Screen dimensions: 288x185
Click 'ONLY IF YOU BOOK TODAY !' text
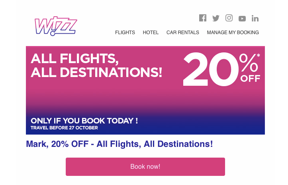[84, 121]
